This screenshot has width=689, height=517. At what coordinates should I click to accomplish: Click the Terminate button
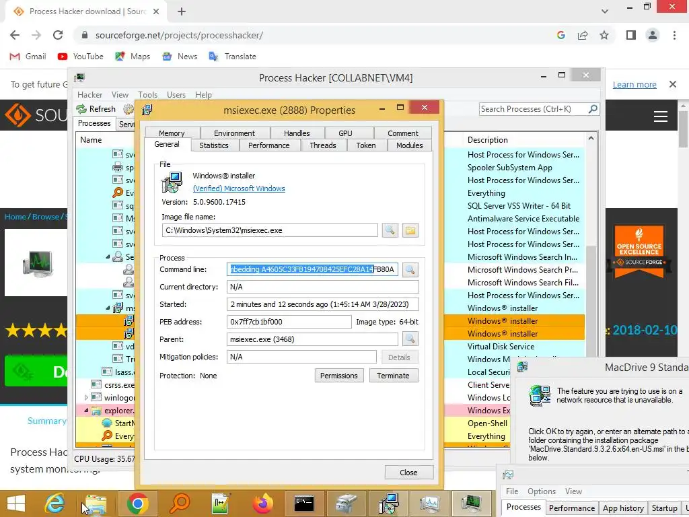(393, 376)
